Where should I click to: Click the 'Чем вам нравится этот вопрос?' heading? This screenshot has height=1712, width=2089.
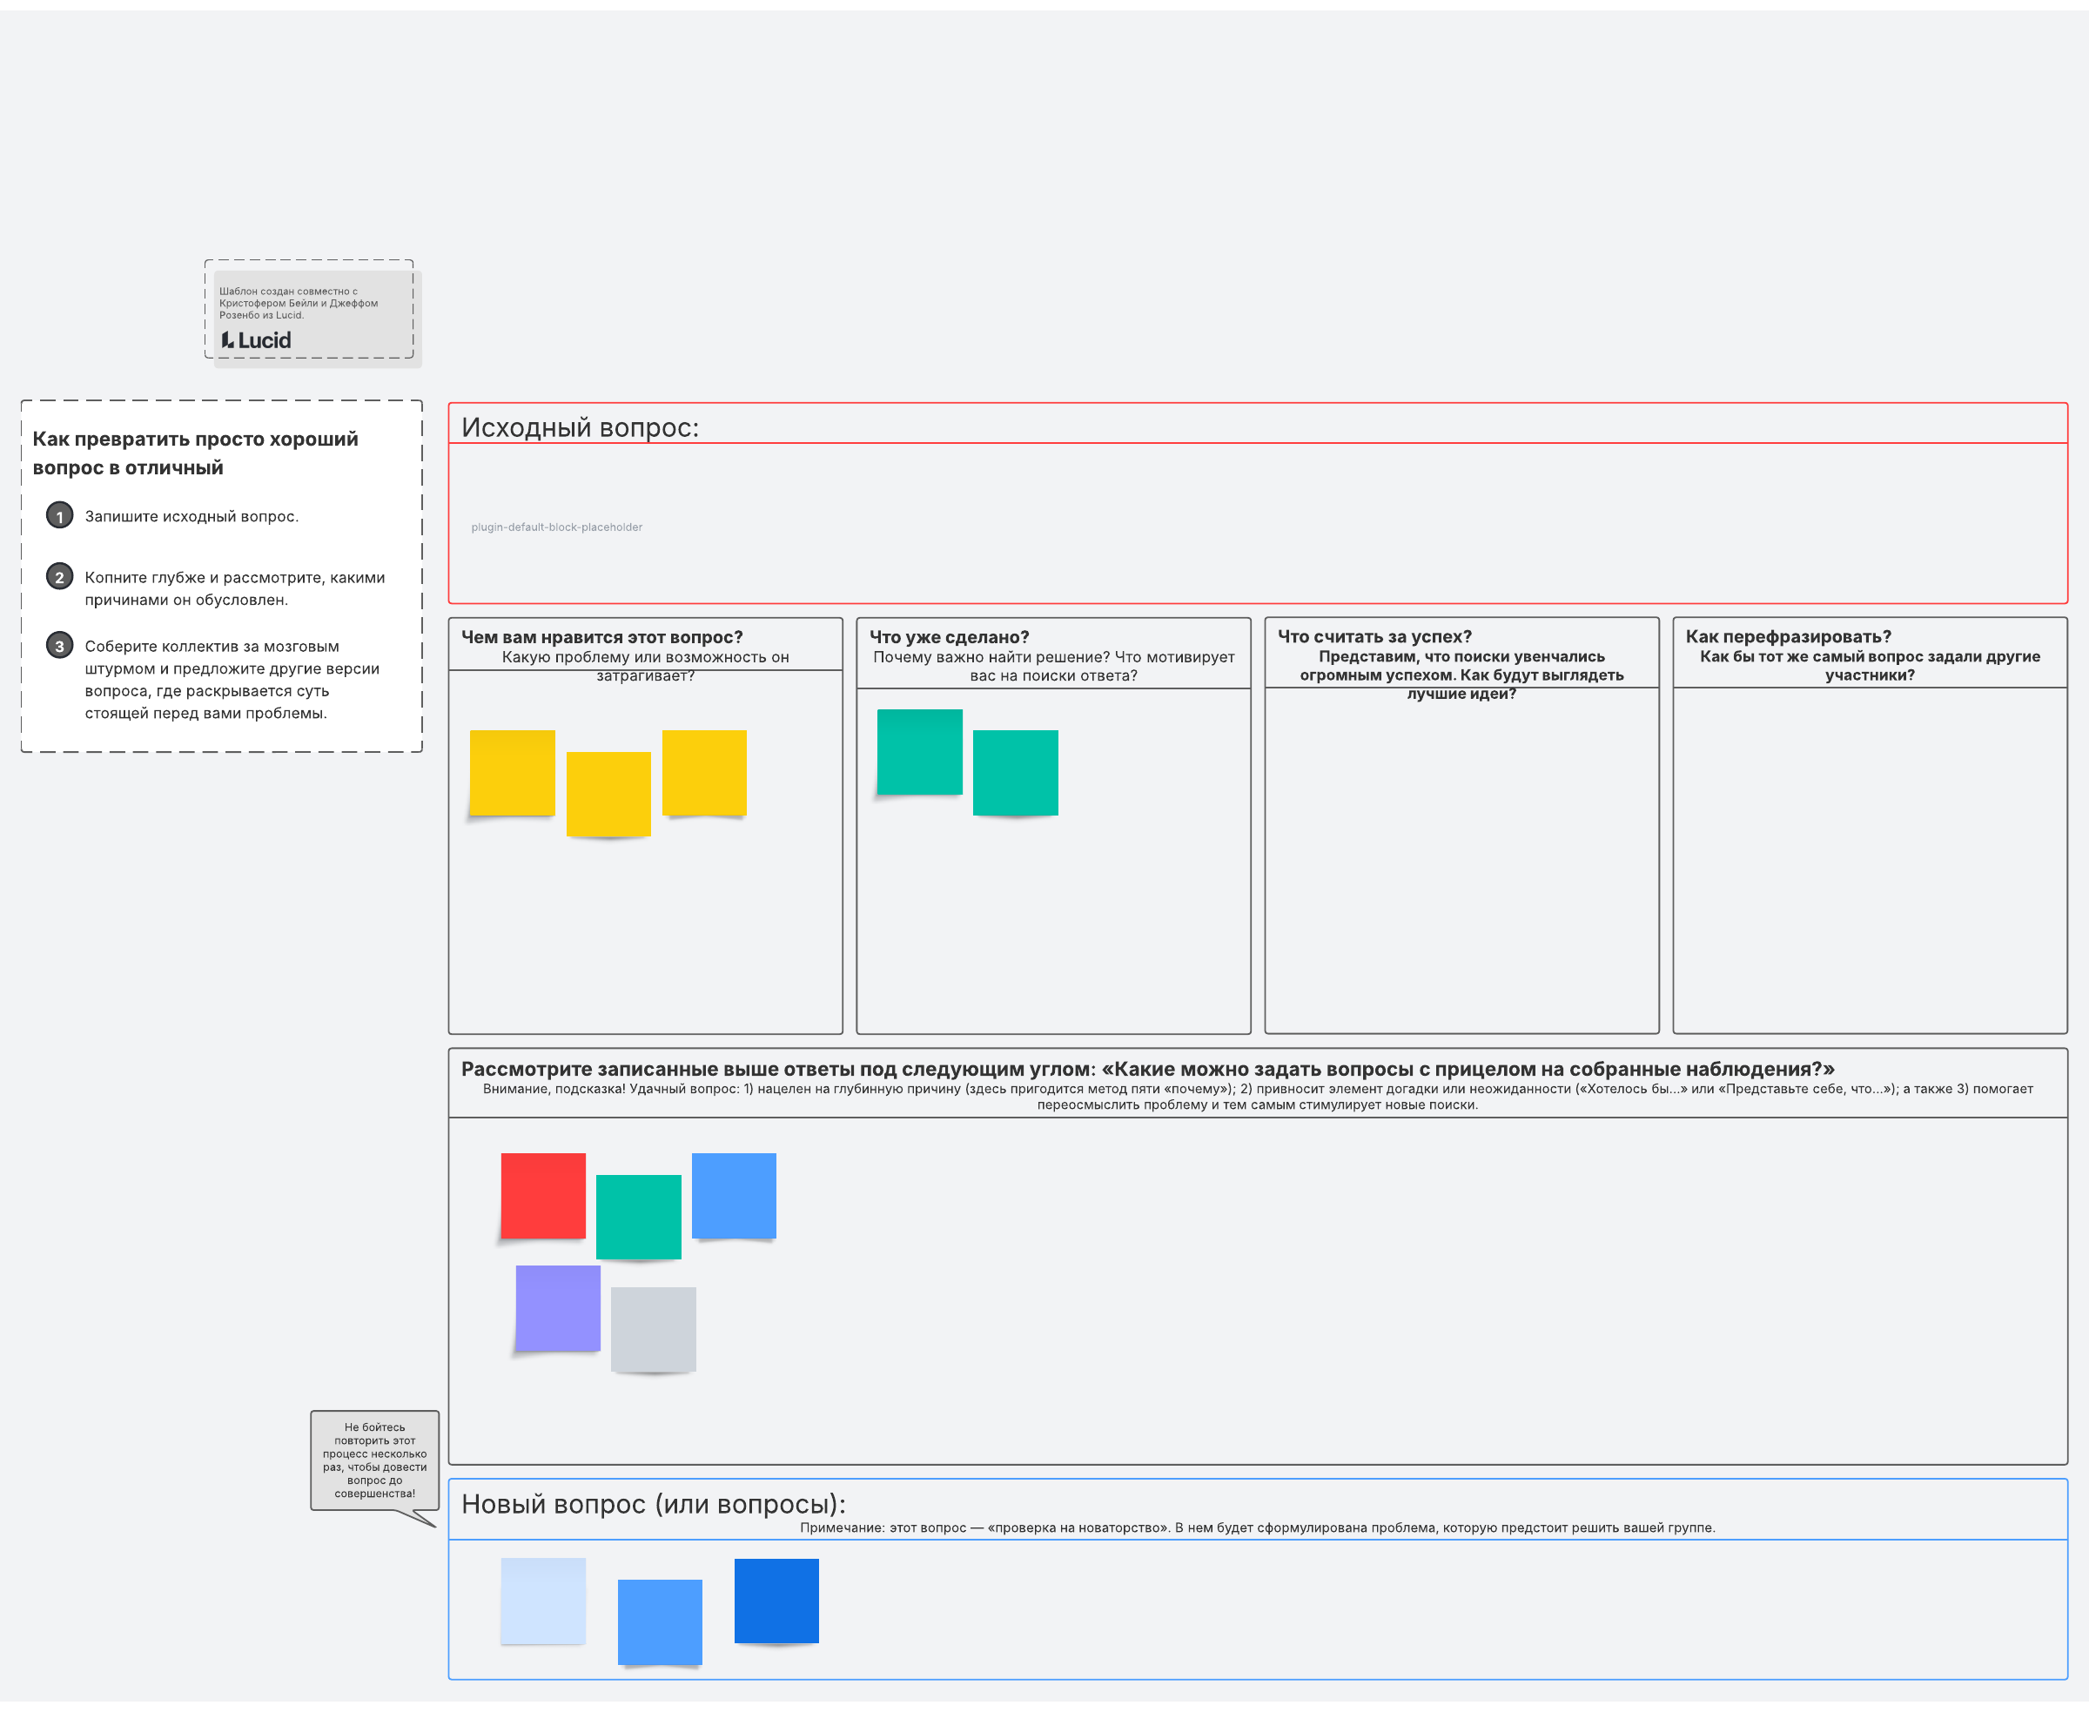click(x=601, y=637)
